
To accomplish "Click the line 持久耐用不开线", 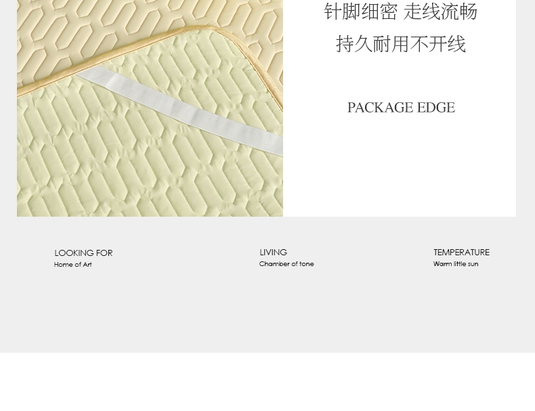I will (401, 44).
